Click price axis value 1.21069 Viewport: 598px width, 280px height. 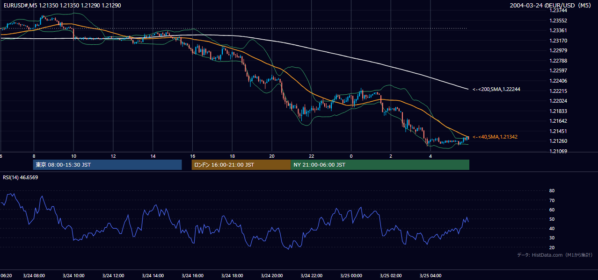coord(557,151)
